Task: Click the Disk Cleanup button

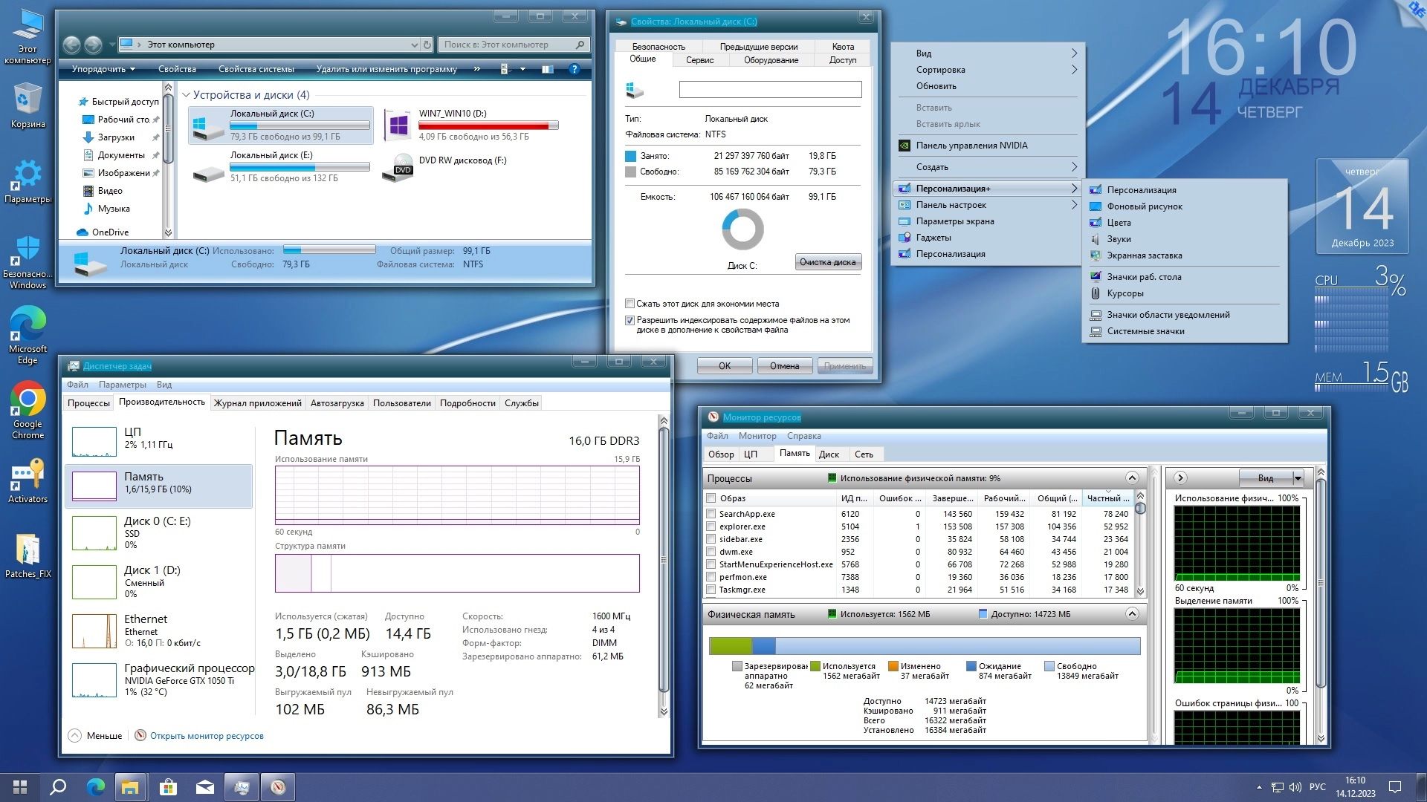Action: point(828,262)
